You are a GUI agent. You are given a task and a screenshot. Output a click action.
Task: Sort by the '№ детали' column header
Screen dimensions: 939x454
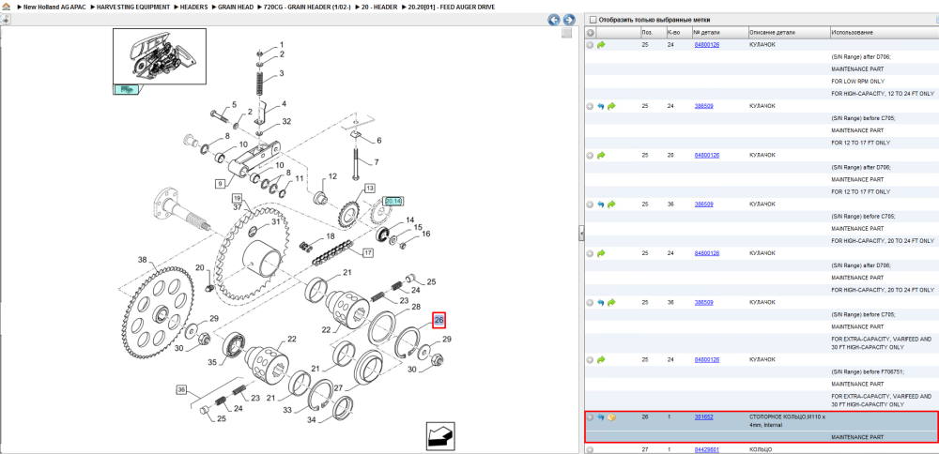[719, 32]
